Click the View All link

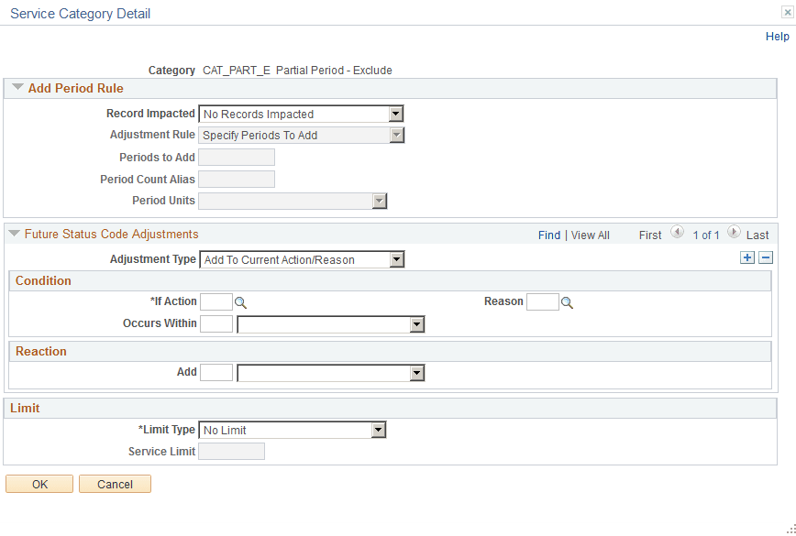[x=590, y=235]
